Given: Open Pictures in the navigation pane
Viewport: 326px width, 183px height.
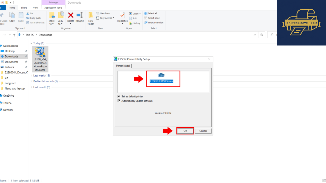Looking at the screenshot, I should click(x=9, y=67).
